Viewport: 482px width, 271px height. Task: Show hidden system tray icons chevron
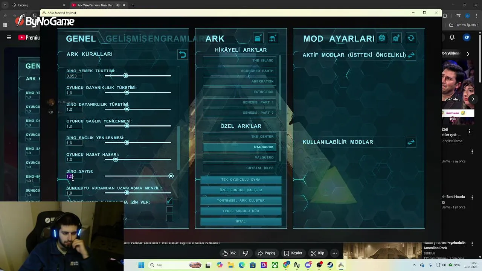(x=414, y=265)
